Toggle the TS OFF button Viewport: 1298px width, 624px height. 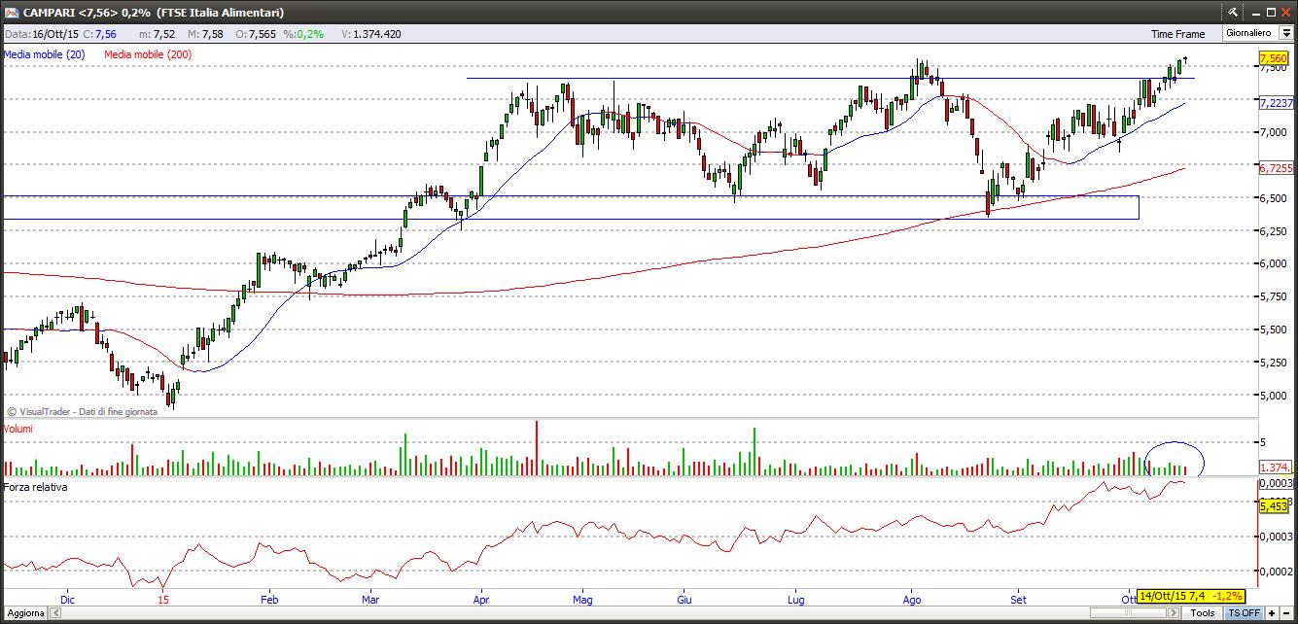1244,613
